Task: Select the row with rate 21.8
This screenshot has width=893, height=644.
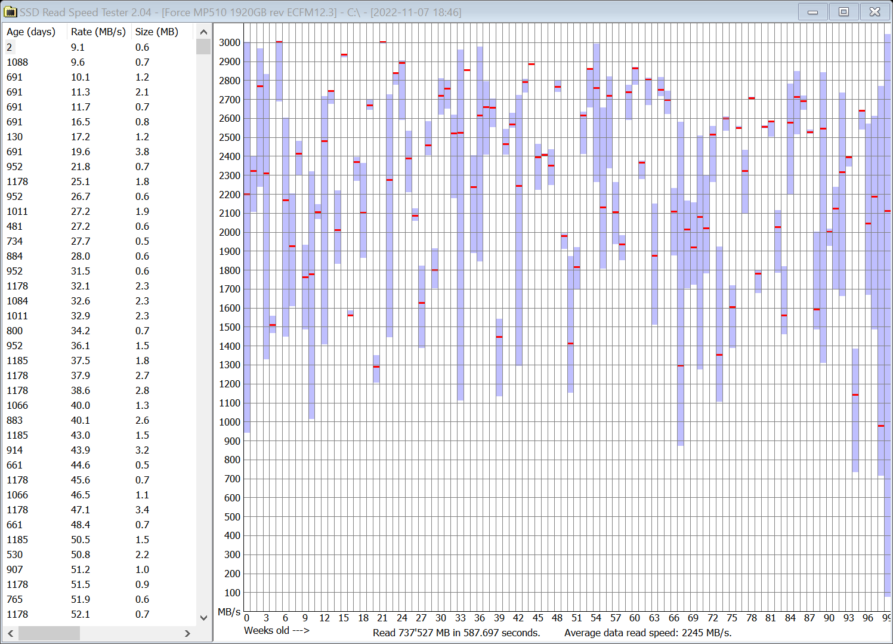Action: (100, 167)
